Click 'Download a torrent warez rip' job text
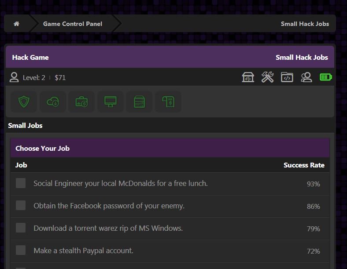The image size is (347, 269). [108, 228]
